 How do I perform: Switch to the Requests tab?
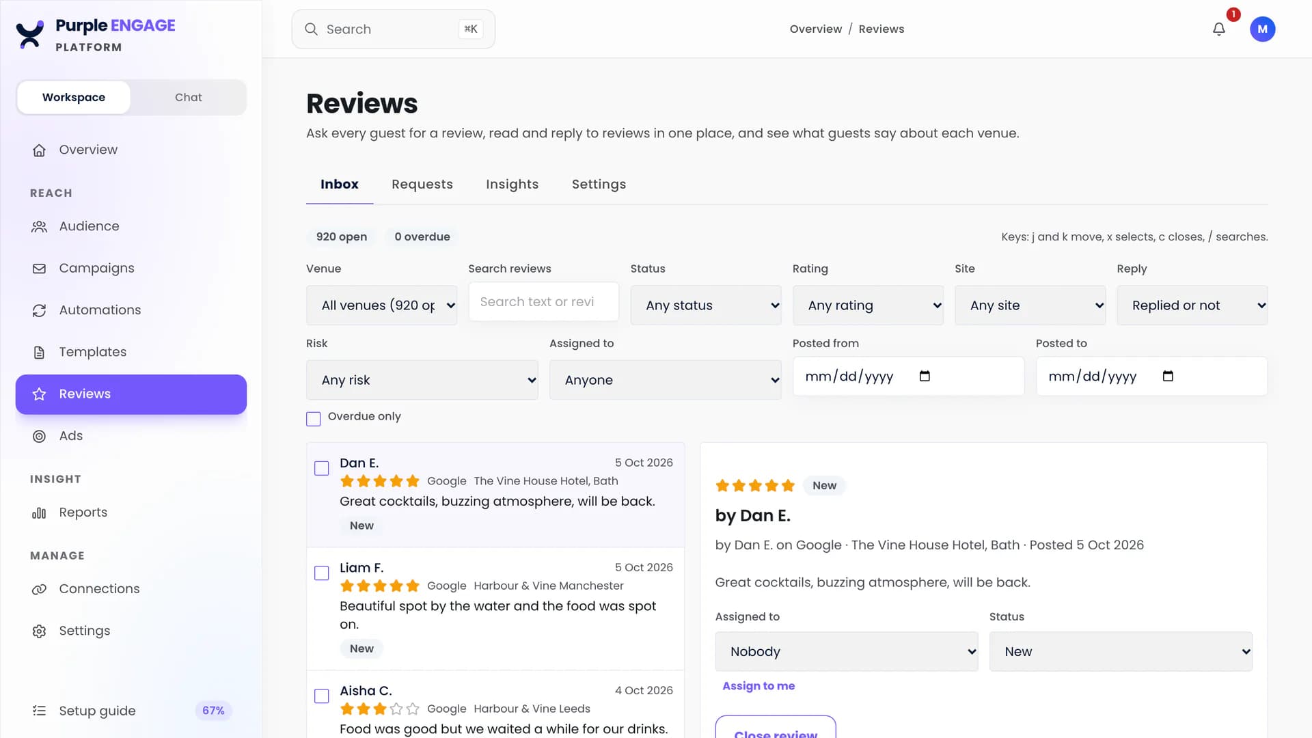[422, 184]
